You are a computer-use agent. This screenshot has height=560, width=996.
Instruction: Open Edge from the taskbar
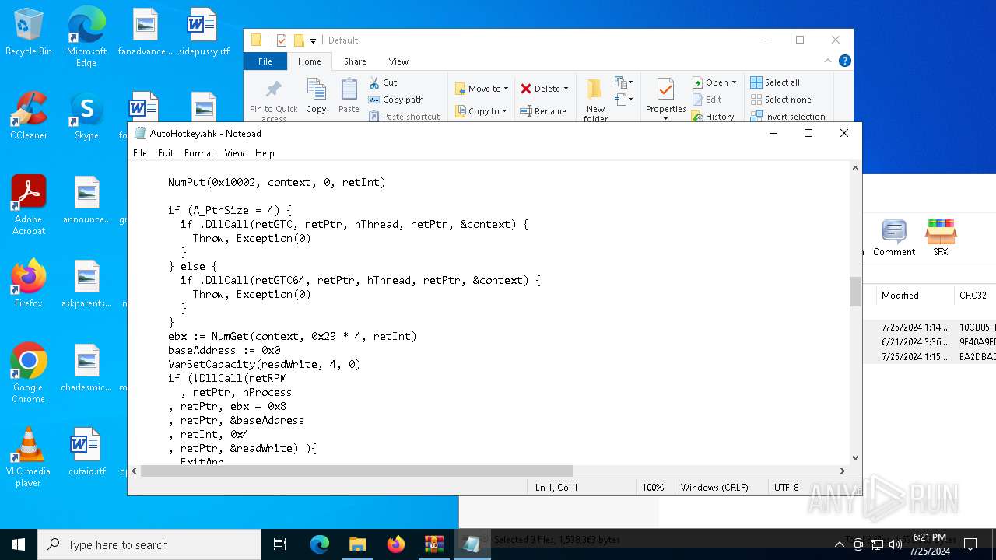(320, 544)
